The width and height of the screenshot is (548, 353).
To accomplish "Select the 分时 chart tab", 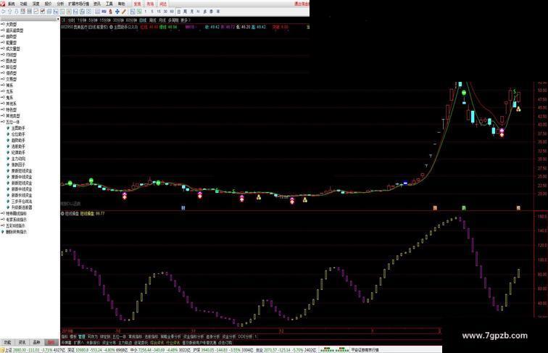I will click(x=71, y=20).
